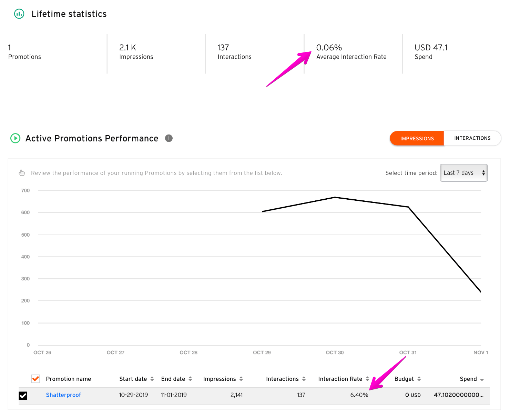Toggle the select-all promotions checkbox
This screenshot has height=418, width=510.
point(35,379)
